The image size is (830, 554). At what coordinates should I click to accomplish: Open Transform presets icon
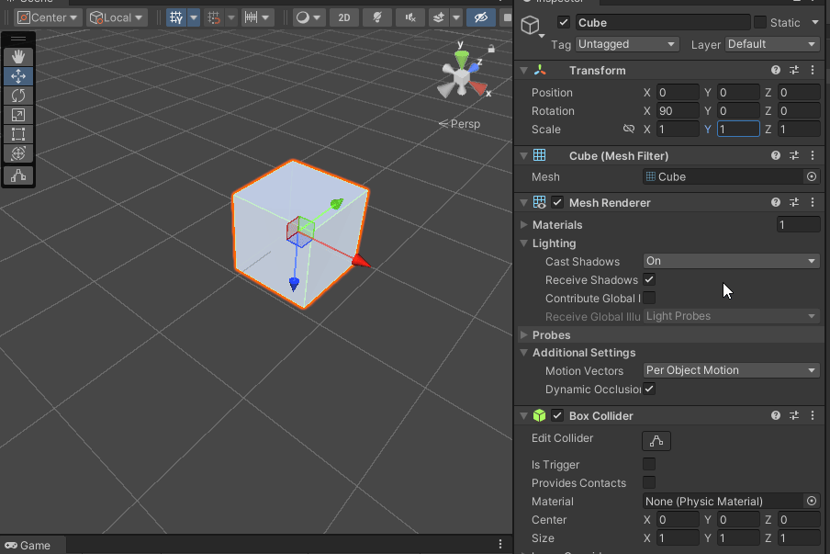794,70
